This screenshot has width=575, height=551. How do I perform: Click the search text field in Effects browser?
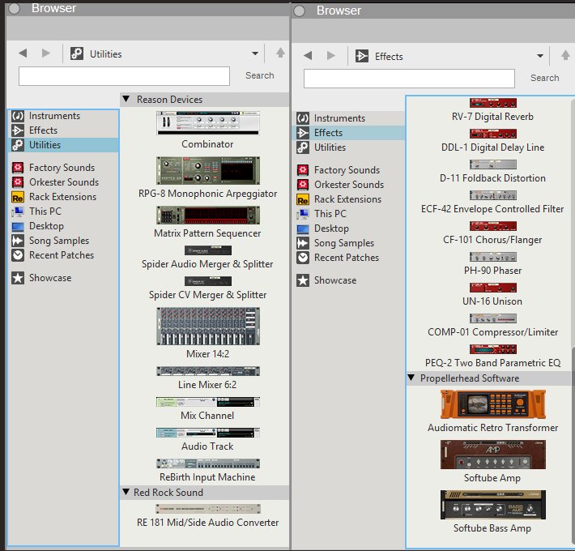(x=409, y=79)
